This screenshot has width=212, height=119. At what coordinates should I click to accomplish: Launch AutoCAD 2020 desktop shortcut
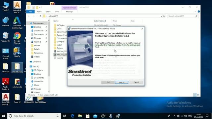6,99
